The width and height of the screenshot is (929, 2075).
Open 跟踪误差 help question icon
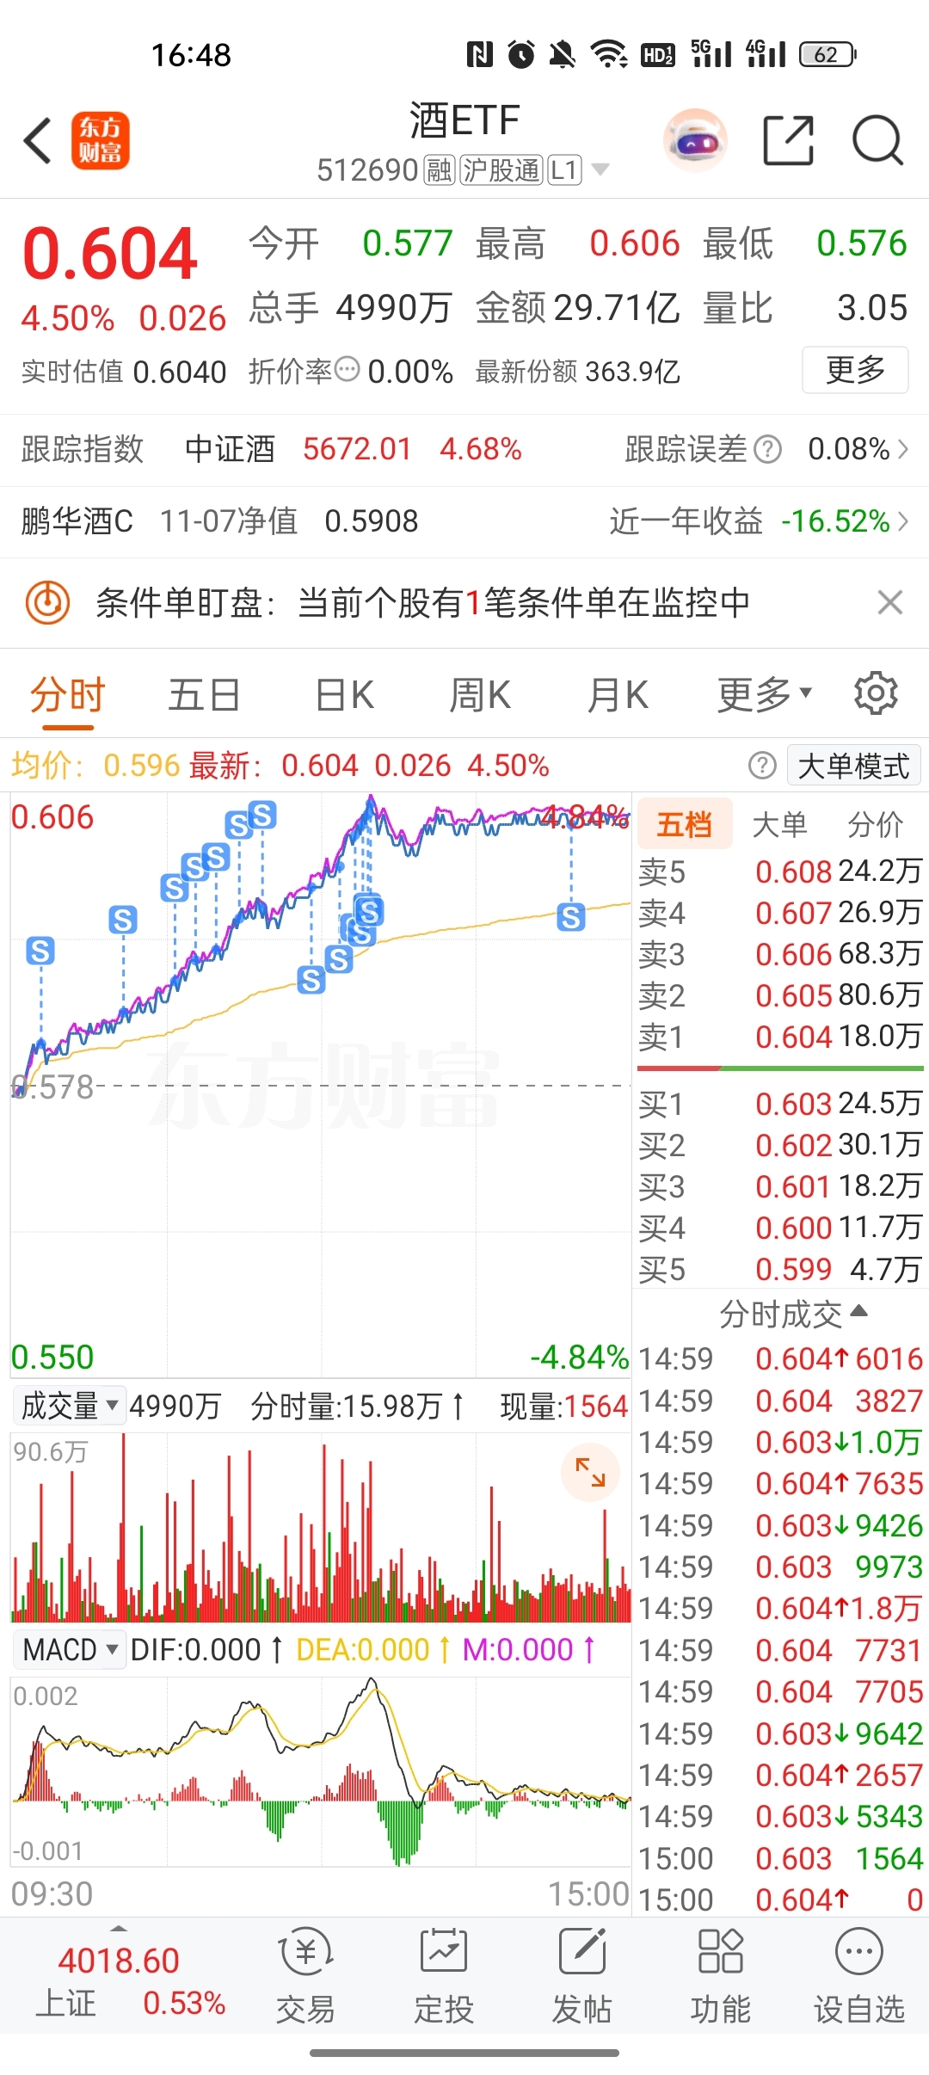pos(767,449)
